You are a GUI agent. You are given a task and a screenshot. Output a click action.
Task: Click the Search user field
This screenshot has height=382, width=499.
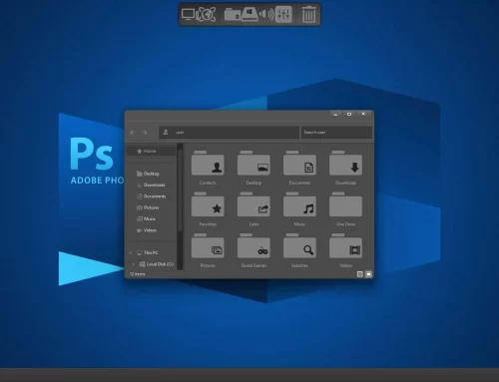[336, 132]
